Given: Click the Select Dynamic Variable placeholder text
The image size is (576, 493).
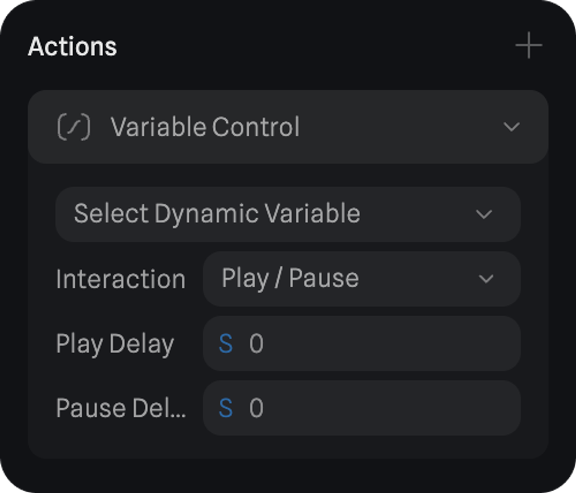Looking at the screenshot, I should (217, 214).
